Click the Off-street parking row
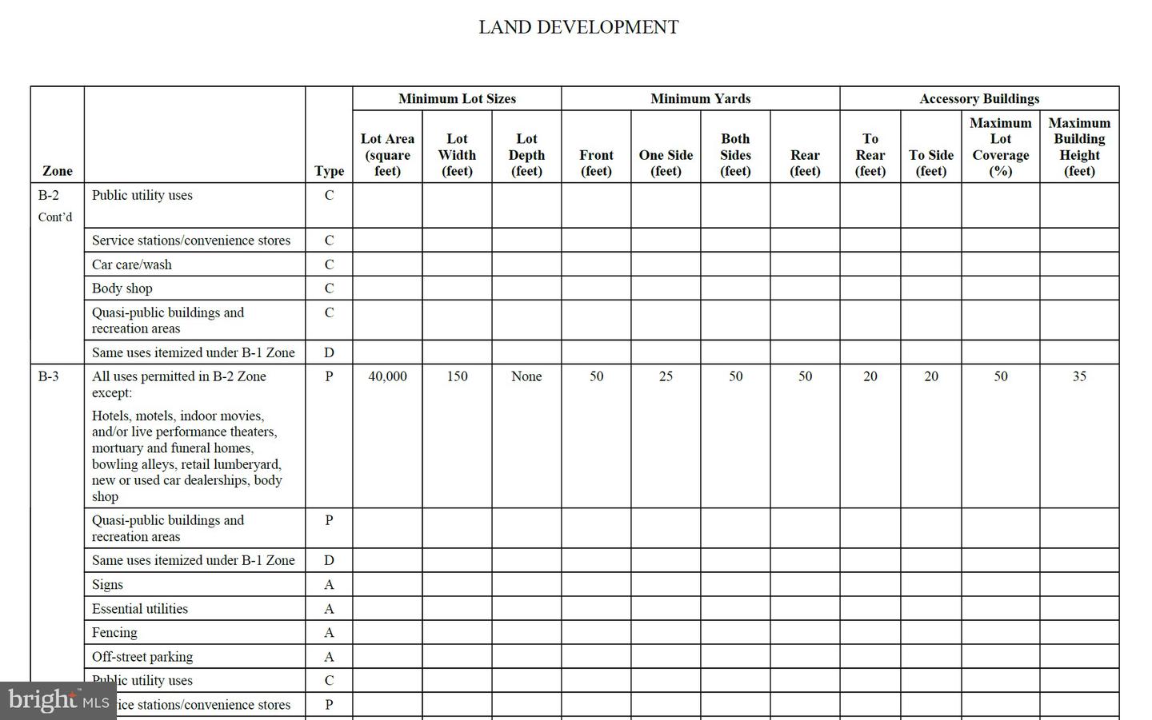Screen dimensions: 1152x720 574,656
